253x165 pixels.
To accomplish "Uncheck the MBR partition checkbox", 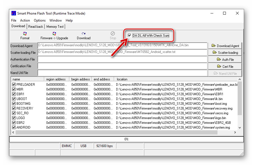I will [14, 89].
